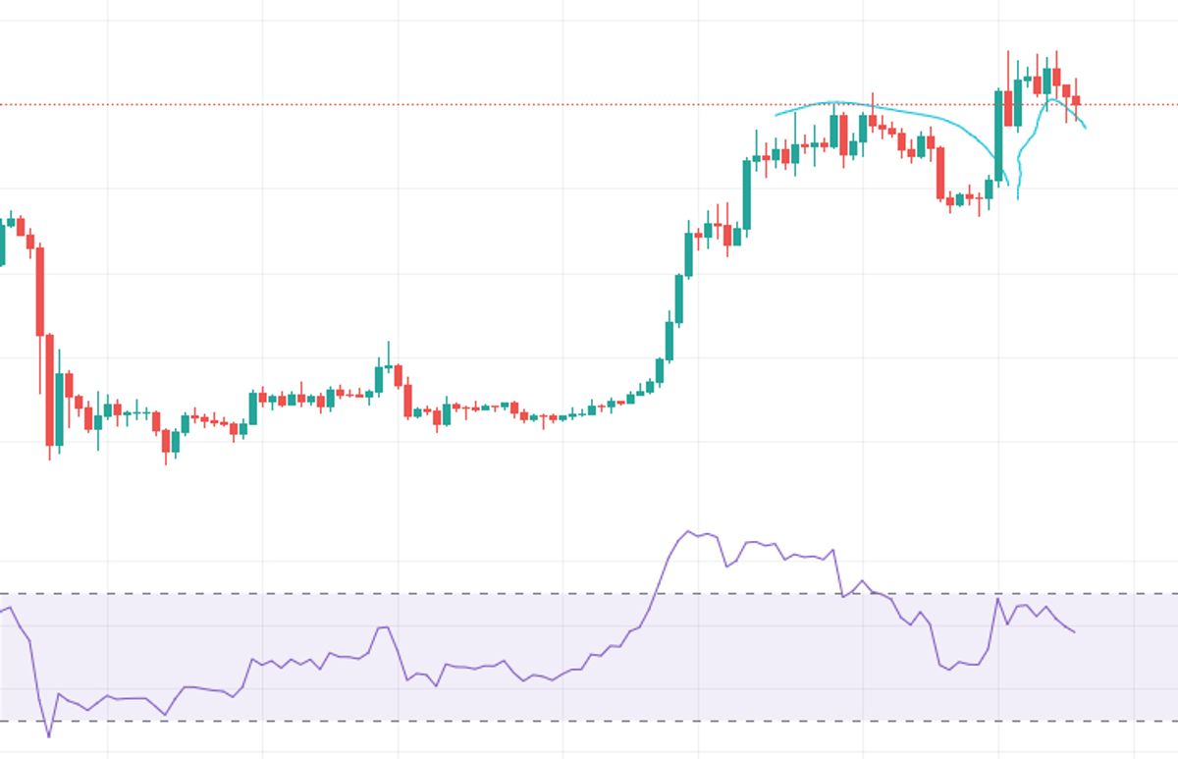The height and width of the screenshot is (759, 1178).
Task: Click the tall green breakout candle at far right
Action: (x=998, y=136)
